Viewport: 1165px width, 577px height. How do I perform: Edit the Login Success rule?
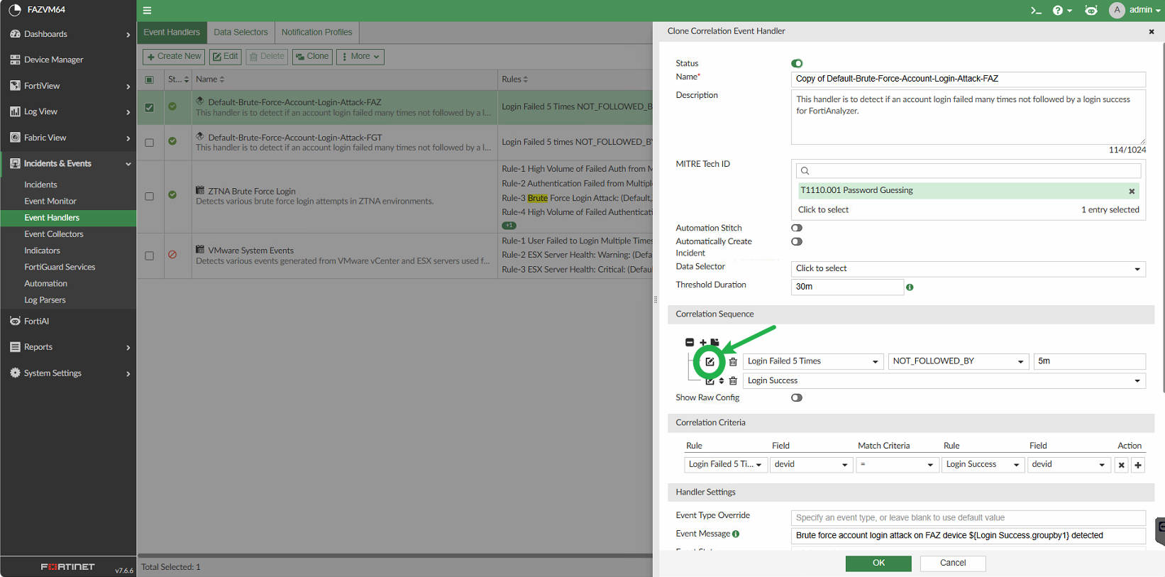click(710, 381)
